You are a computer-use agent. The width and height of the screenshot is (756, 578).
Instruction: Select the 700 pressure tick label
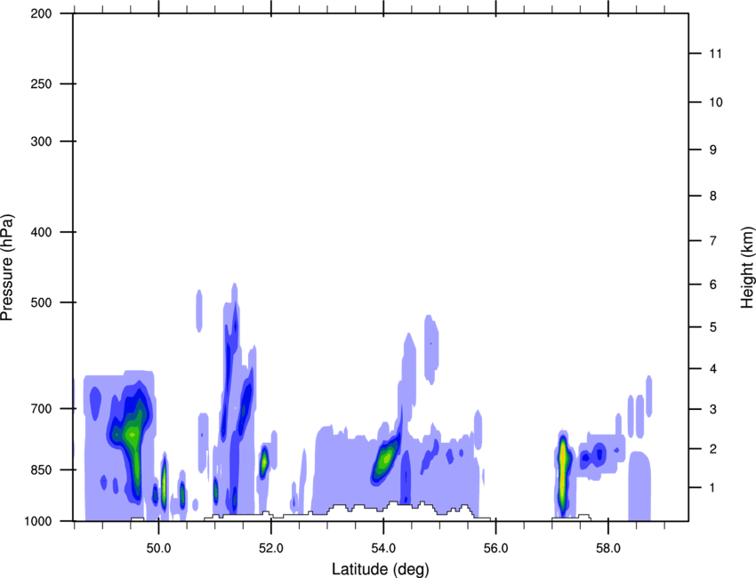[42, 408]
